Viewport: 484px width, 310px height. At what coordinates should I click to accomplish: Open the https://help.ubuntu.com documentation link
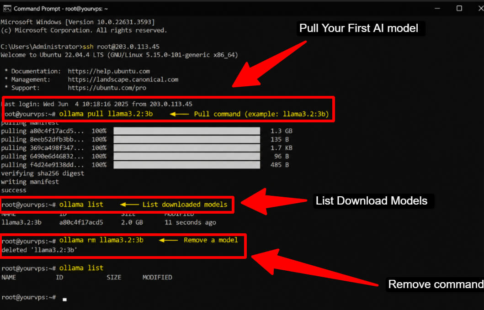[x=109, y=71]
